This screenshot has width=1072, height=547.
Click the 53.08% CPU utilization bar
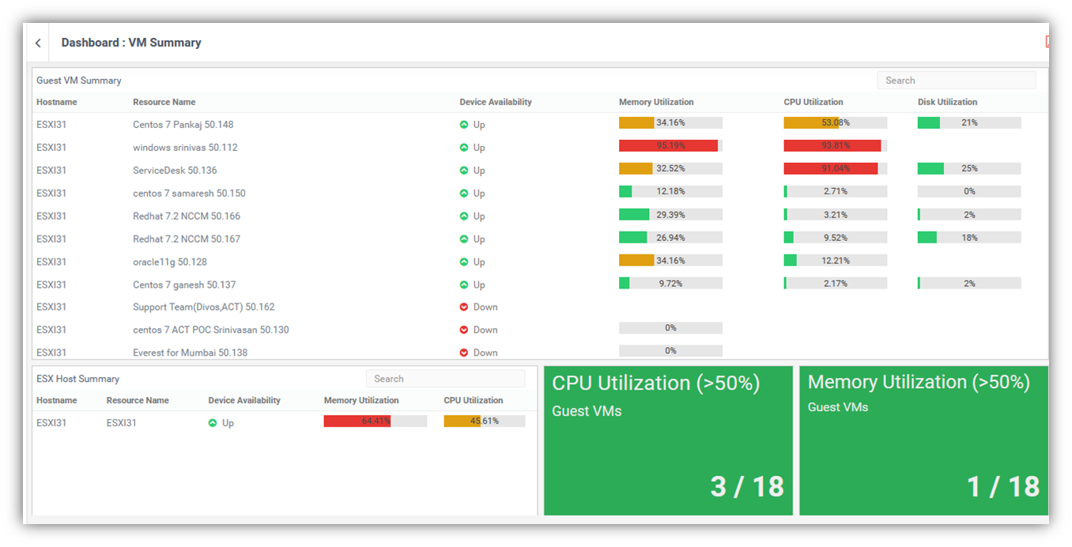pyautogui.click(x=835, y=123)
